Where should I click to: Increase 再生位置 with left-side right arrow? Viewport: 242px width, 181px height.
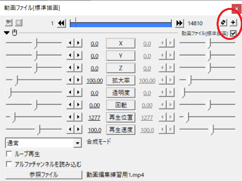(x=78, y=117)
